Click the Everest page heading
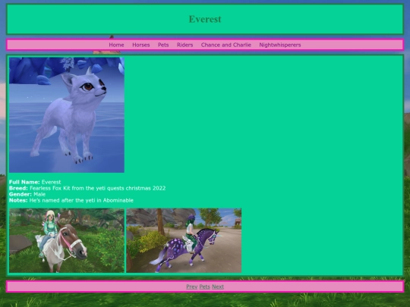This screenshot has width=410, height=307. 205,19
